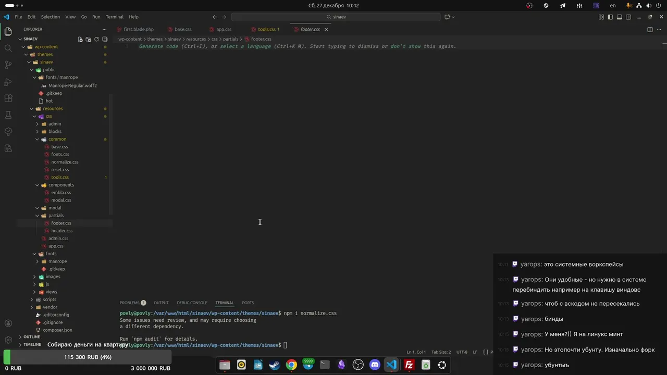The height and width of the screenshot is (375, 667).
Task: Click the donation goal progress bar
Action: tap(88, 357)
